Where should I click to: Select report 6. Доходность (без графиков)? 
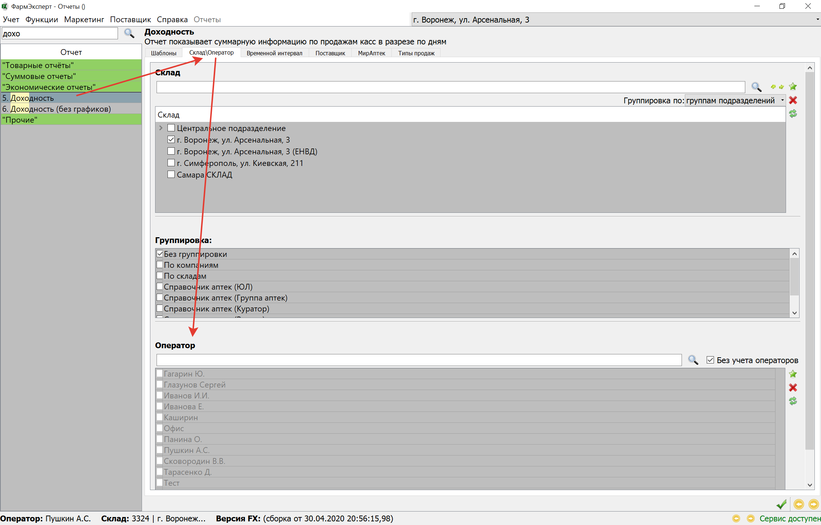(56, 109)
